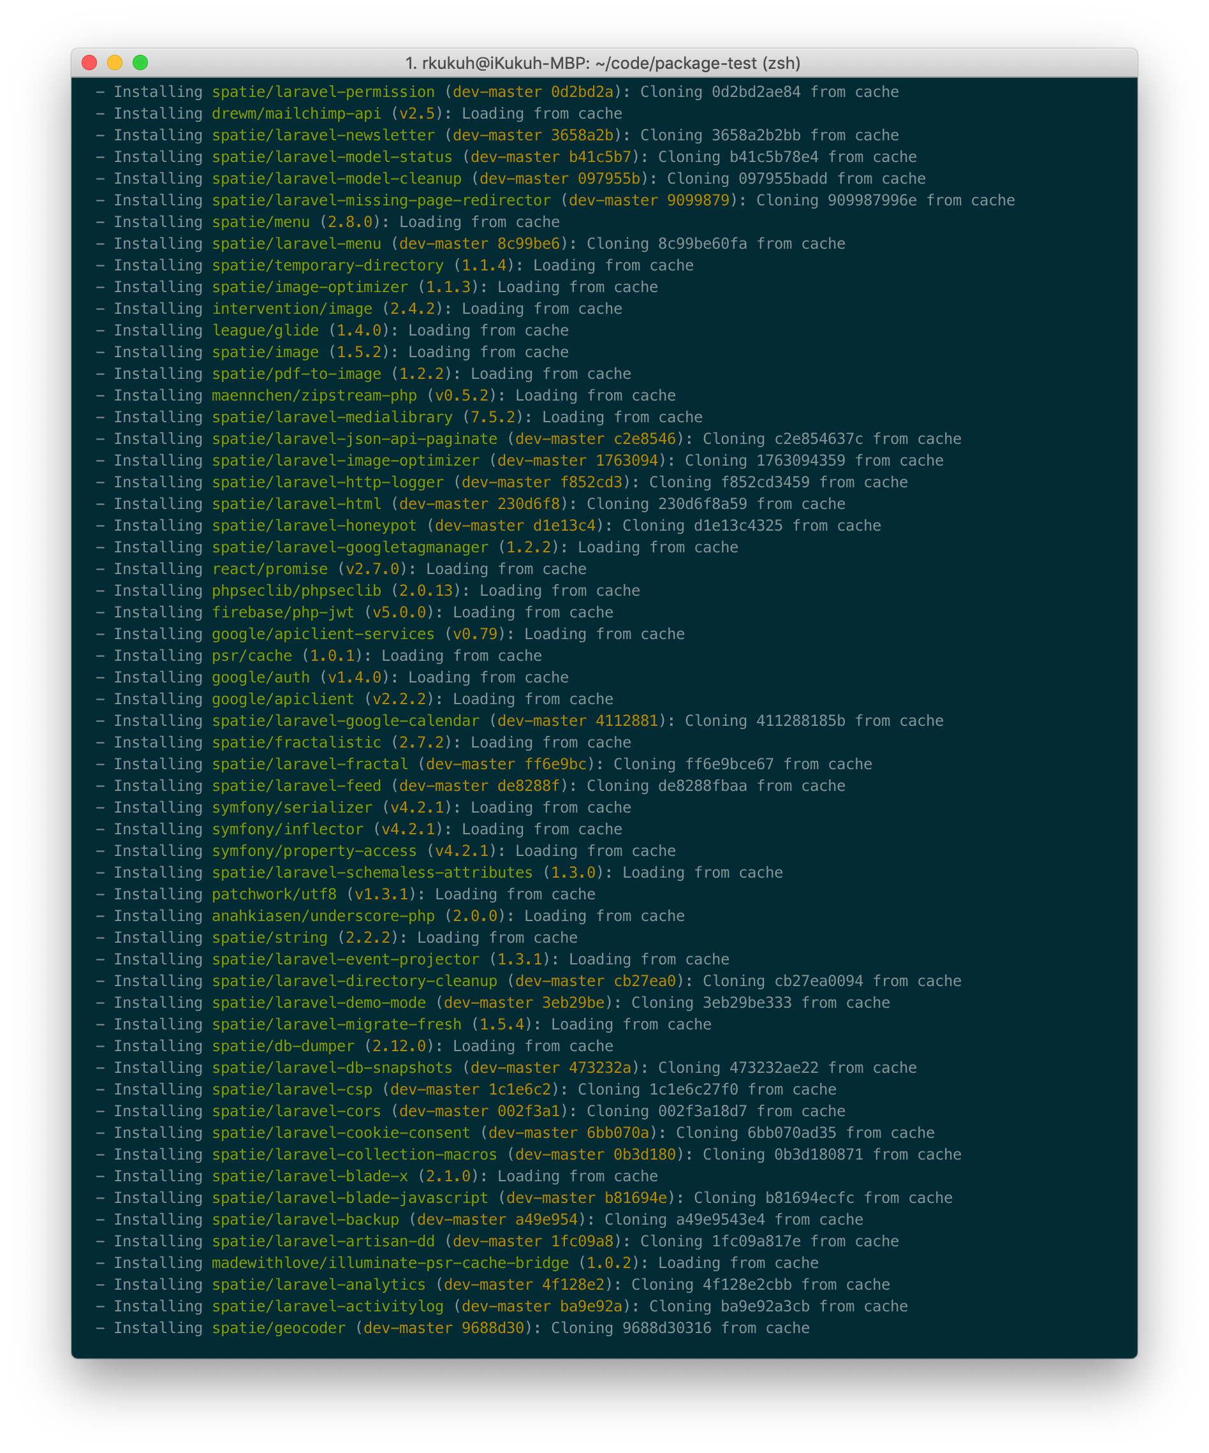
Task: Click 'spatie/geocoder' on the last line
Action: 279,1328
